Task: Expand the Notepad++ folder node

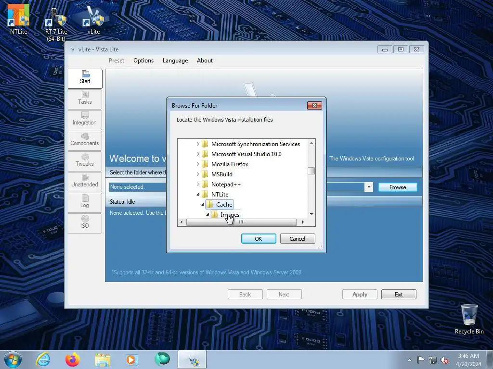Action: 198,184
